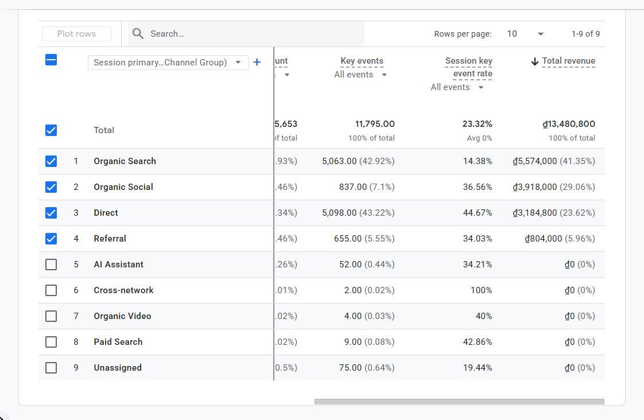
Task: Click Unassigned 75.00 key events cell
Action: [x=367, y=368]
